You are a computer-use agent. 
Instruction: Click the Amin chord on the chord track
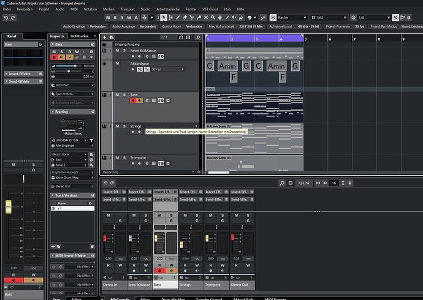click(227, 66)
